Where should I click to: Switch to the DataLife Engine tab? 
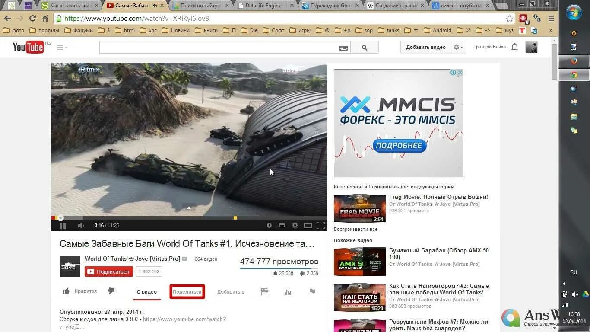pyautogui.click(x=266, y=6)
